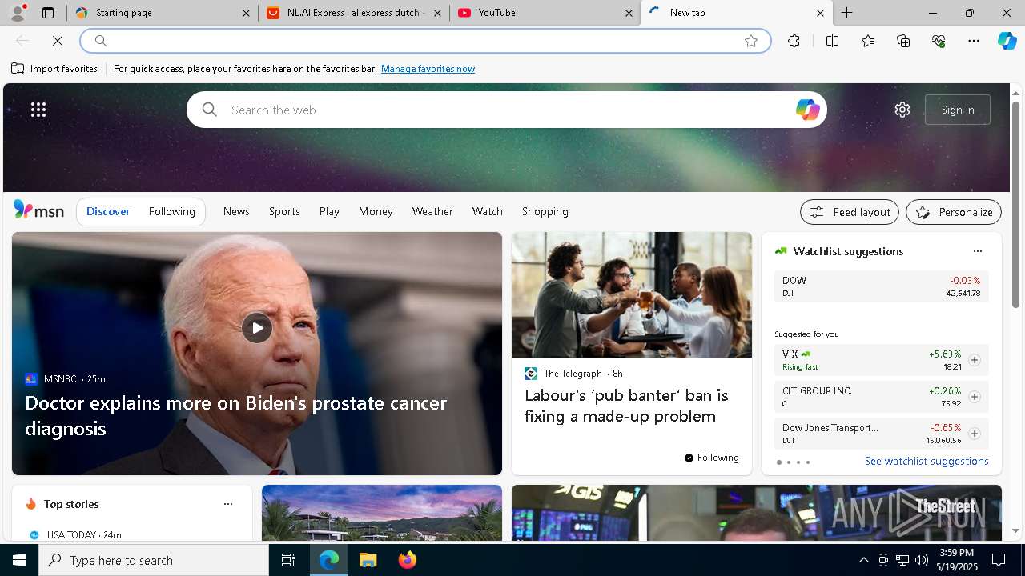
Task: Switch to the YouTube tab
Action: (x=545, y=13)
